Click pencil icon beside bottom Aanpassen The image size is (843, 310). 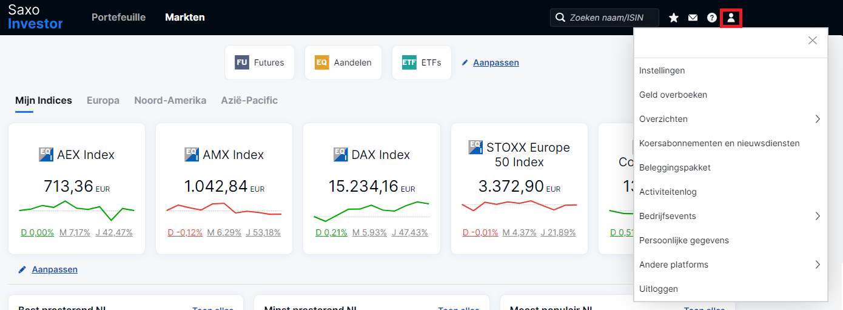point(22,269)
